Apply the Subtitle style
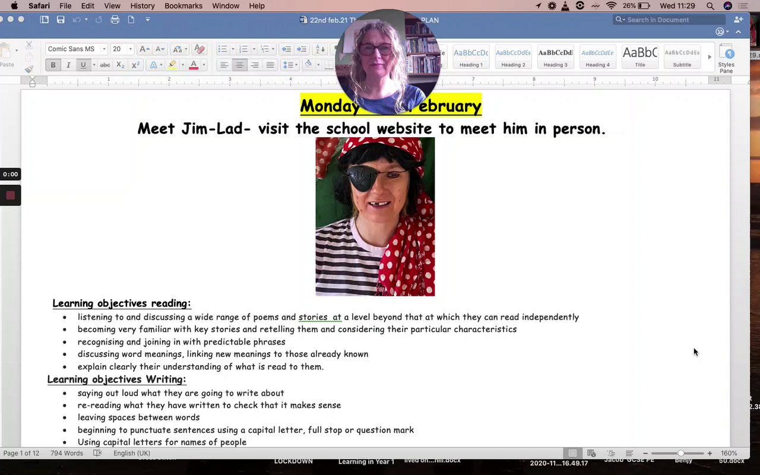Viewport: 760px width, 475px height. [x=682, y=57]
